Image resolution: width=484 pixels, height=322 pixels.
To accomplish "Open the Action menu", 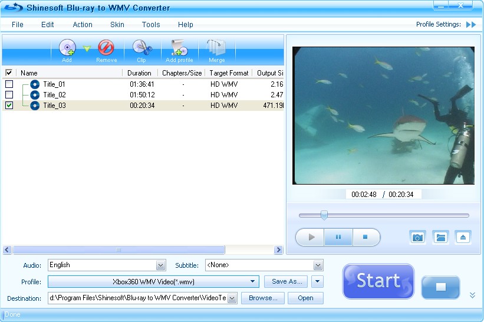I will tap(83, 25).
